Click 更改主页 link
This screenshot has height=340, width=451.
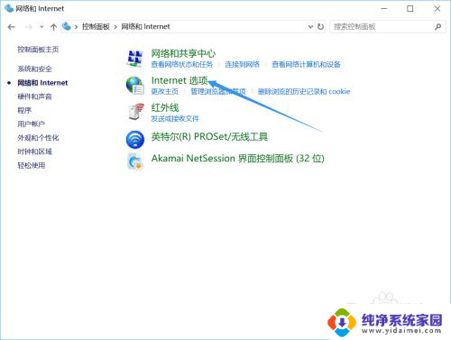click(x=165, y=91)
